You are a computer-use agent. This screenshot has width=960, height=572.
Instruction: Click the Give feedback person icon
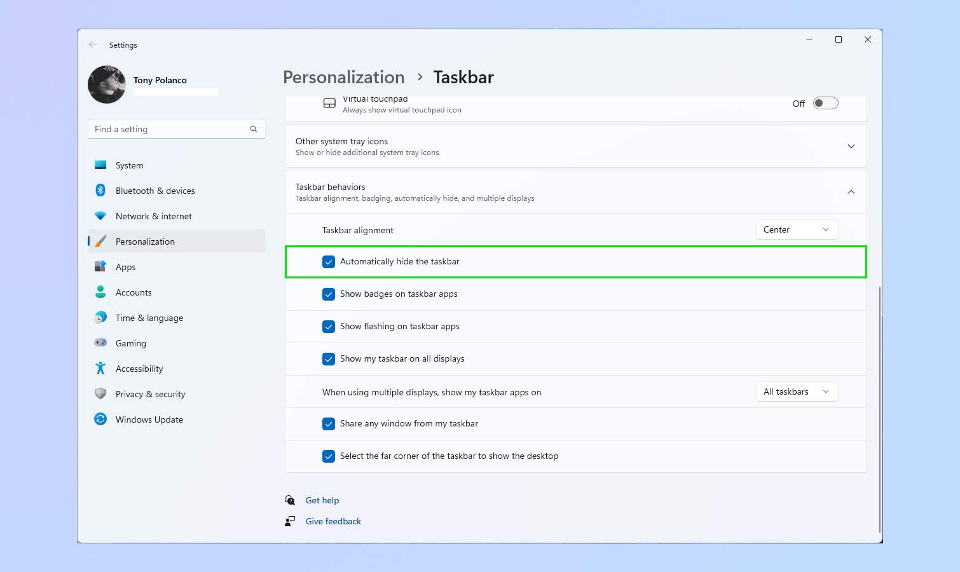(290, 521)
